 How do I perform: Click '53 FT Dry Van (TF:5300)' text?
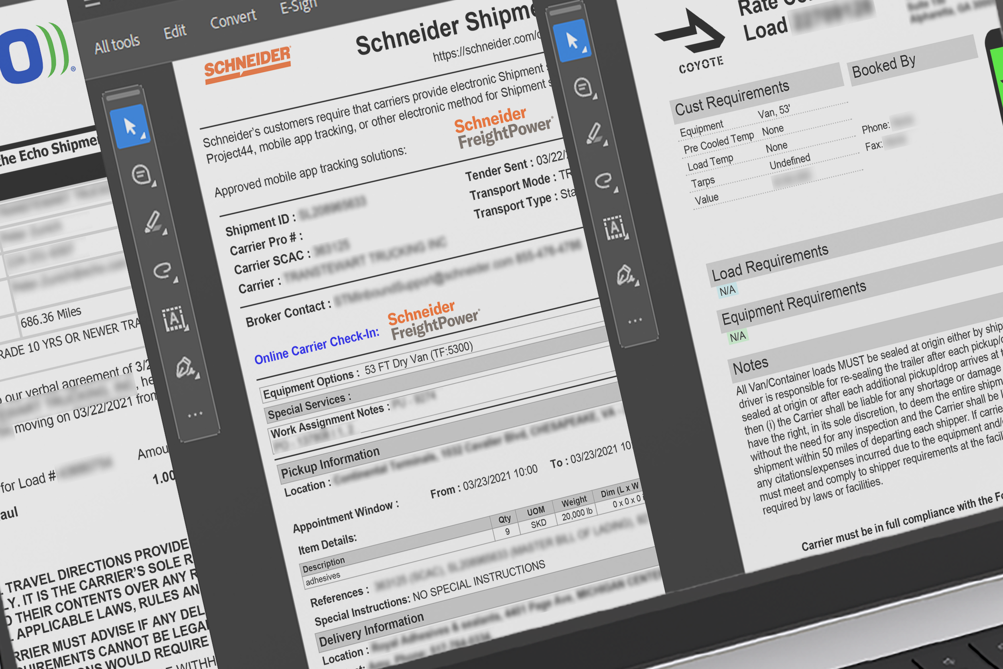pos(419,358)
